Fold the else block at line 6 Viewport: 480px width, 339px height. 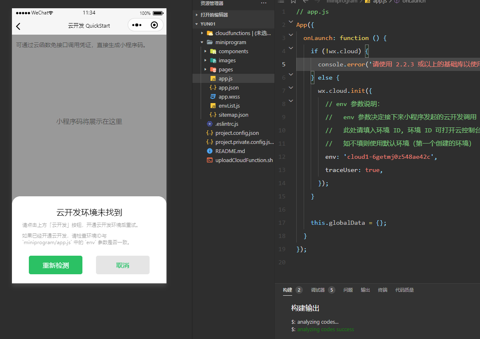point(291,75)
